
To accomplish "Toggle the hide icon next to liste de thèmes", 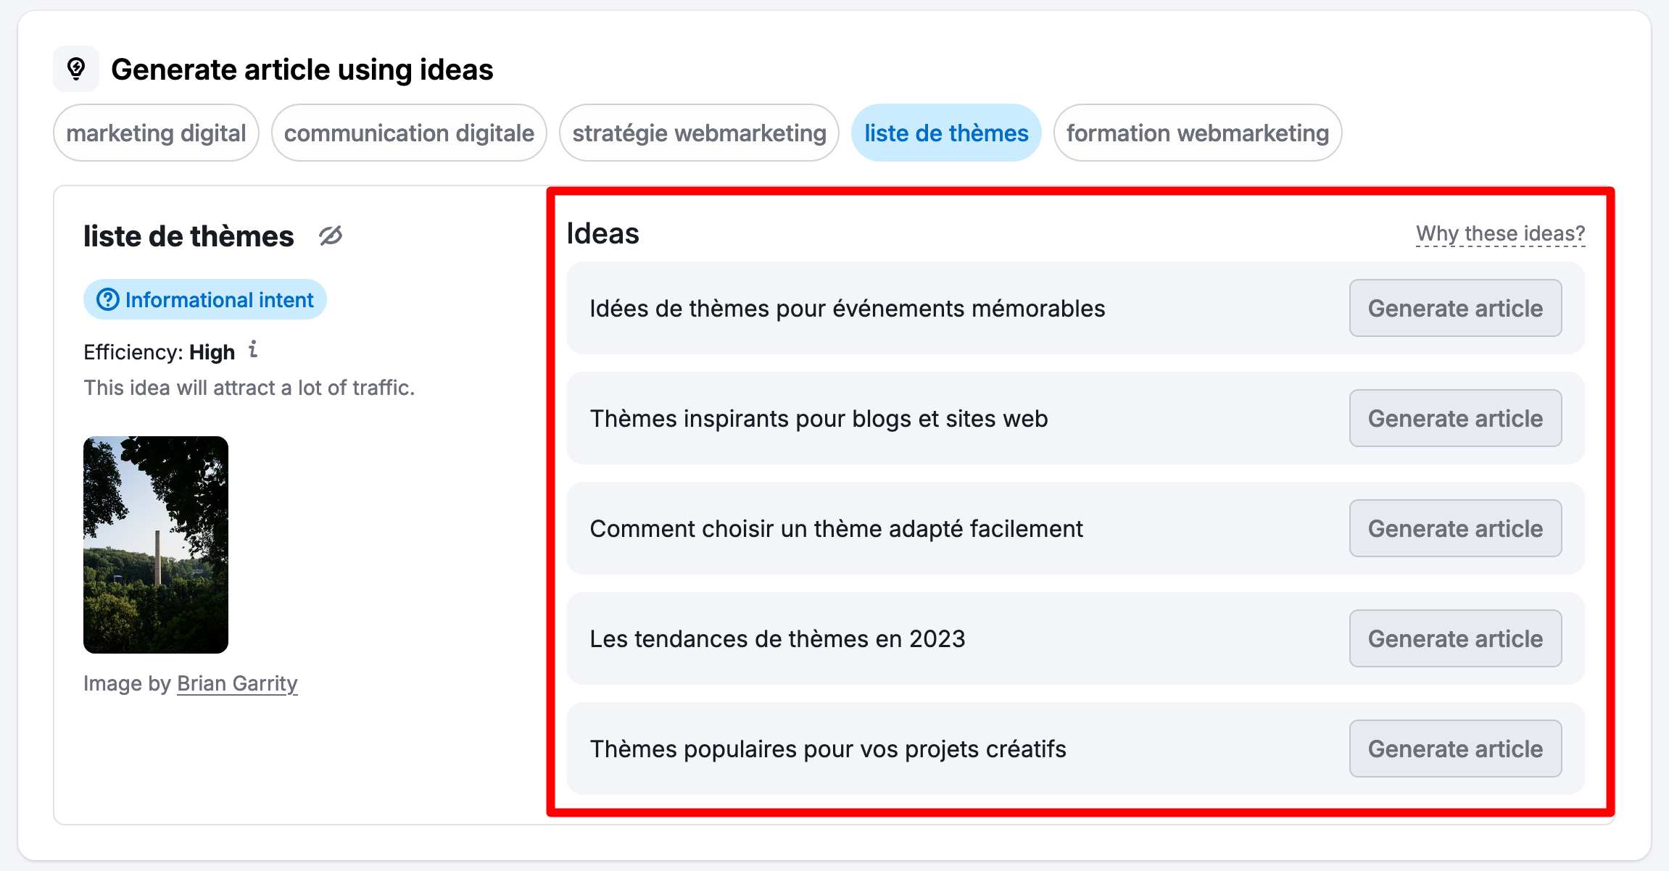I will 331,236.
